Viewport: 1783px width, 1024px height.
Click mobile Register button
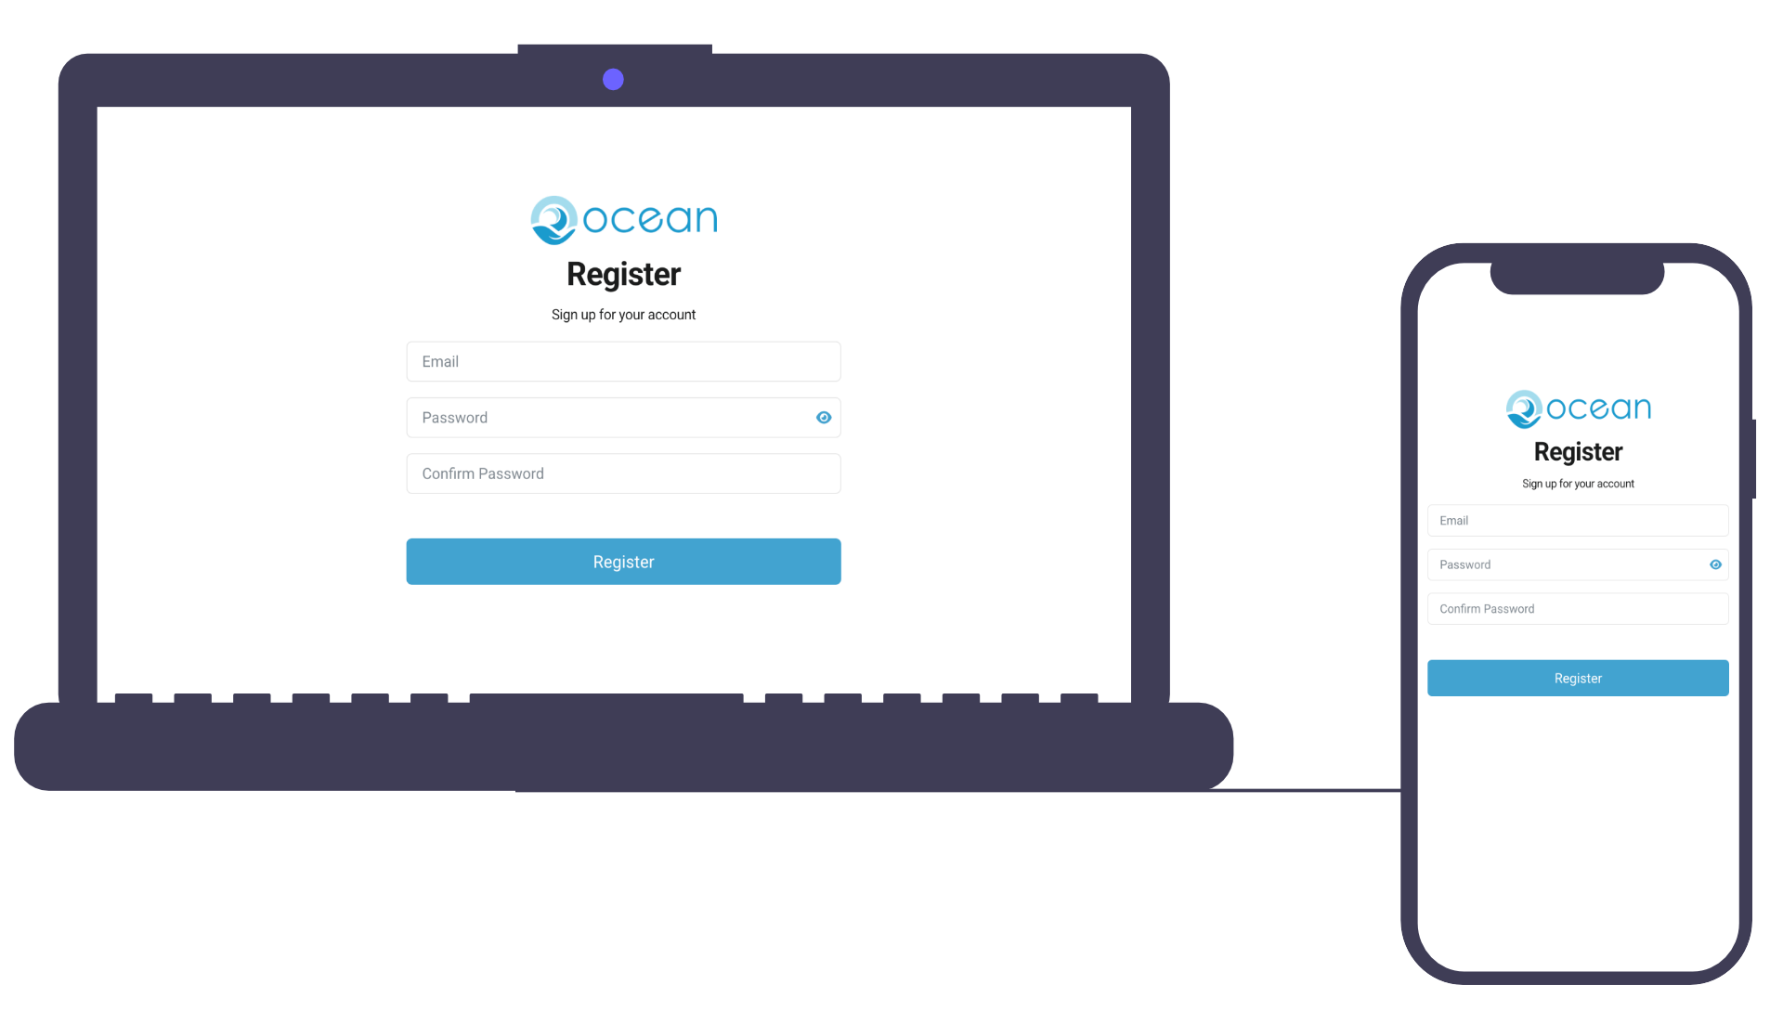point(1577,678)
